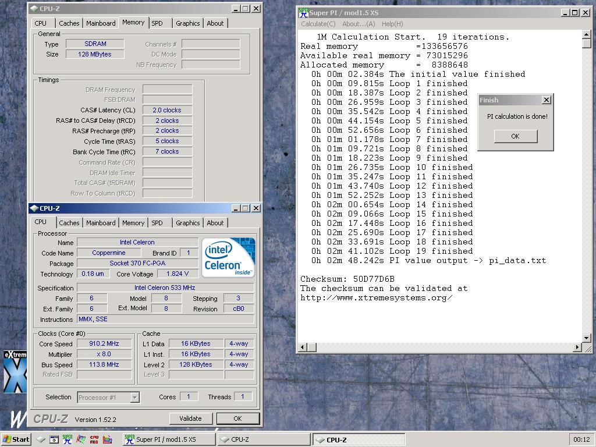Open the Help(H) menu in Super PI

tap(392, 24)
